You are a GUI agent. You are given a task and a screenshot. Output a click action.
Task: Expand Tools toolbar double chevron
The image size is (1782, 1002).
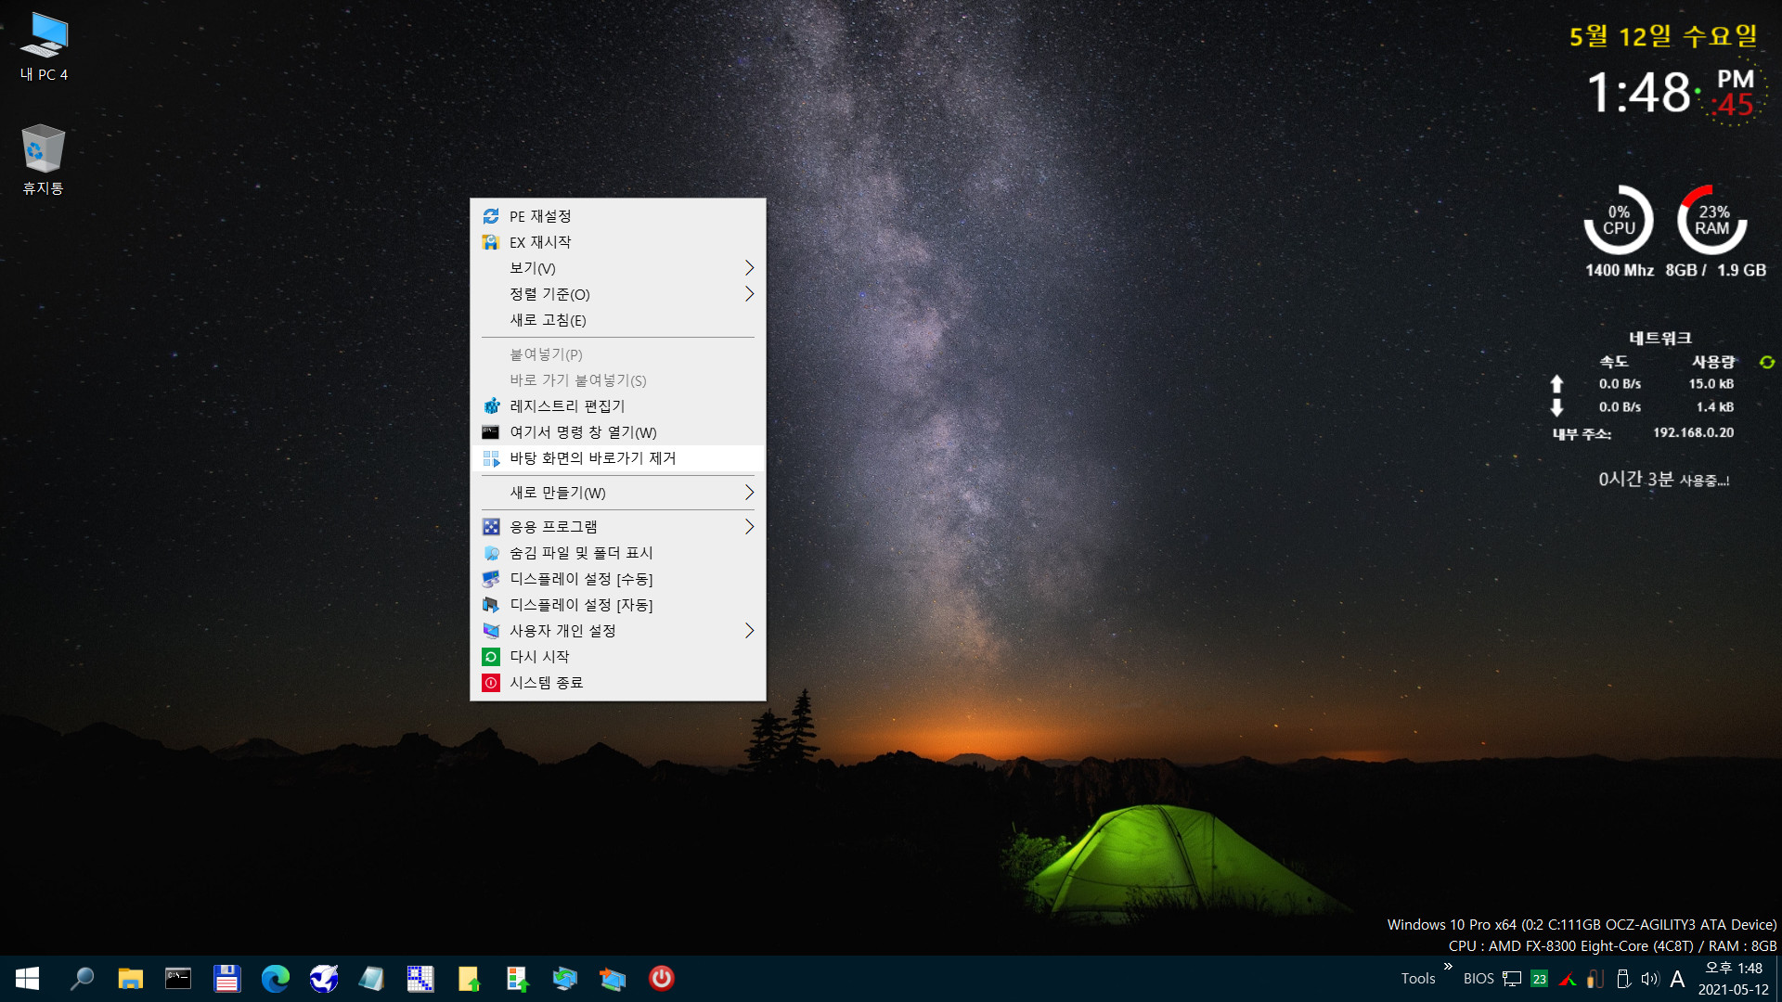pos(1448,967)
